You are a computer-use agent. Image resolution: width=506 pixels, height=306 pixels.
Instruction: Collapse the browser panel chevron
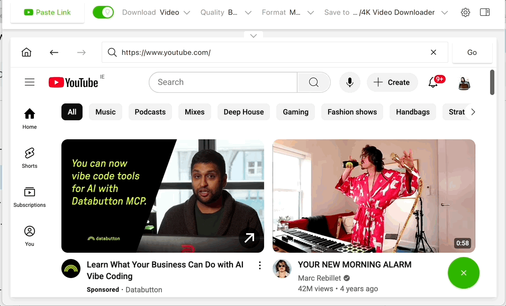click(254, 35)
